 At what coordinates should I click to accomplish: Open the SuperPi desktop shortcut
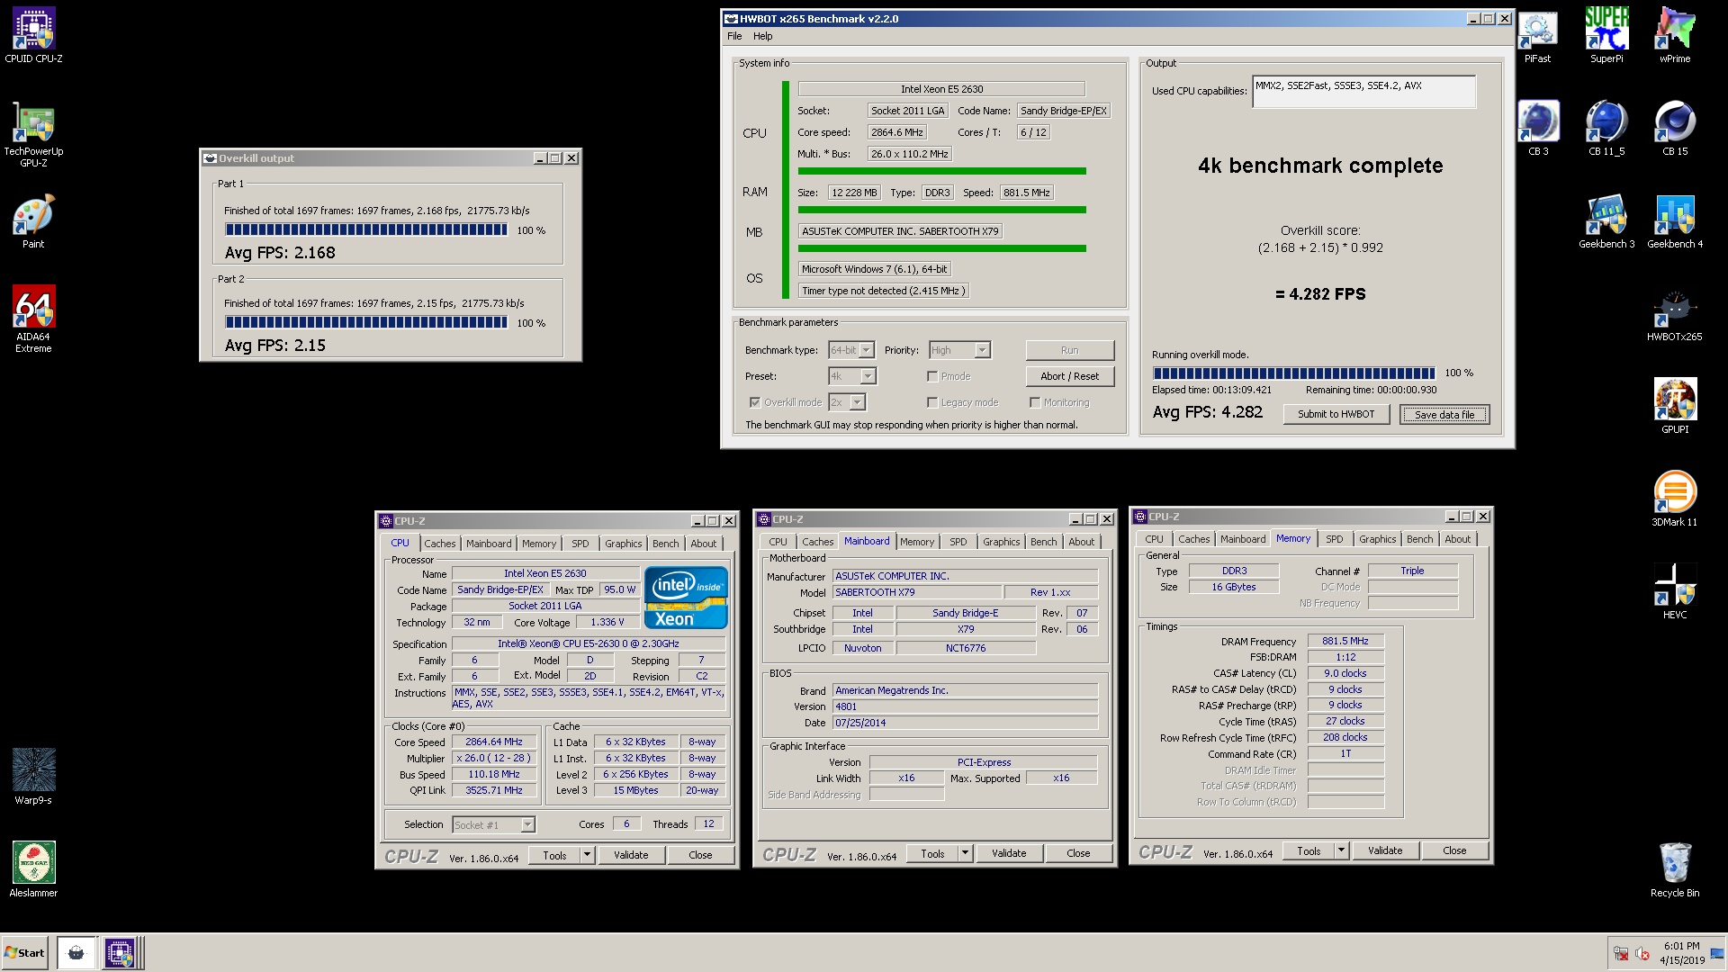pyautogui.click(x=1606, y=36)
